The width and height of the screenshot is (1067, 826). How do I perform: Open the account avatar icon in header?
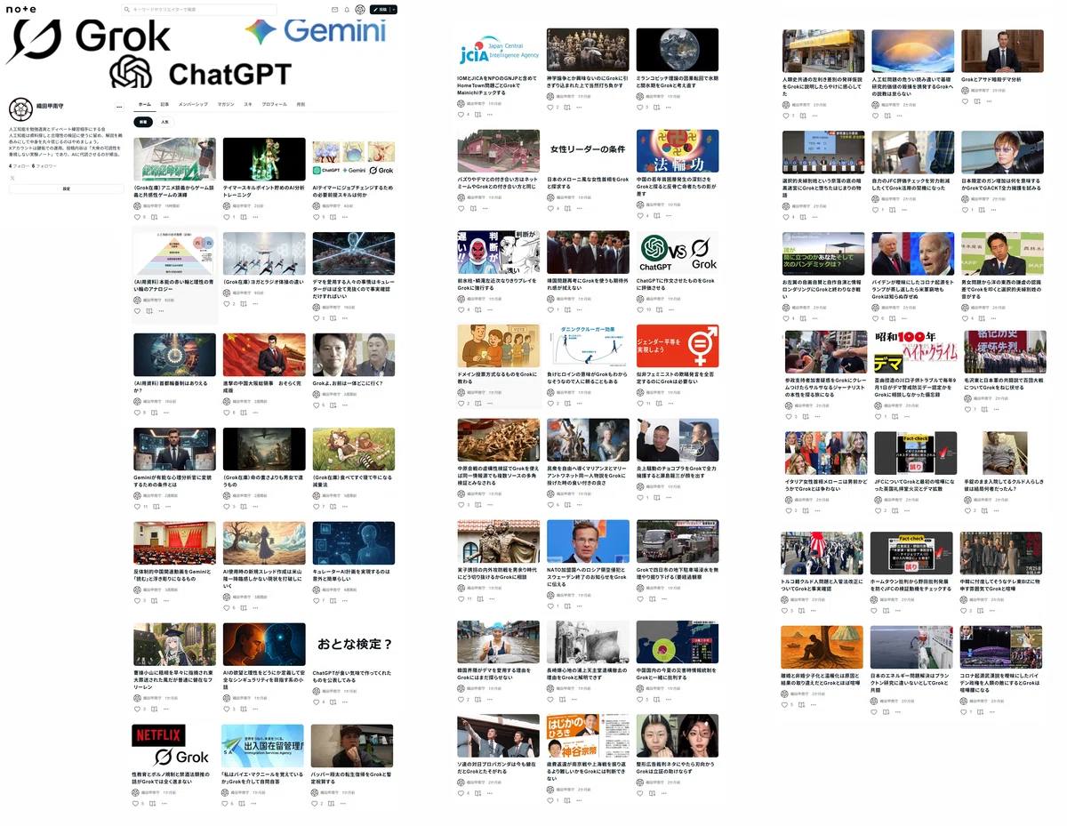coord(360,10)
